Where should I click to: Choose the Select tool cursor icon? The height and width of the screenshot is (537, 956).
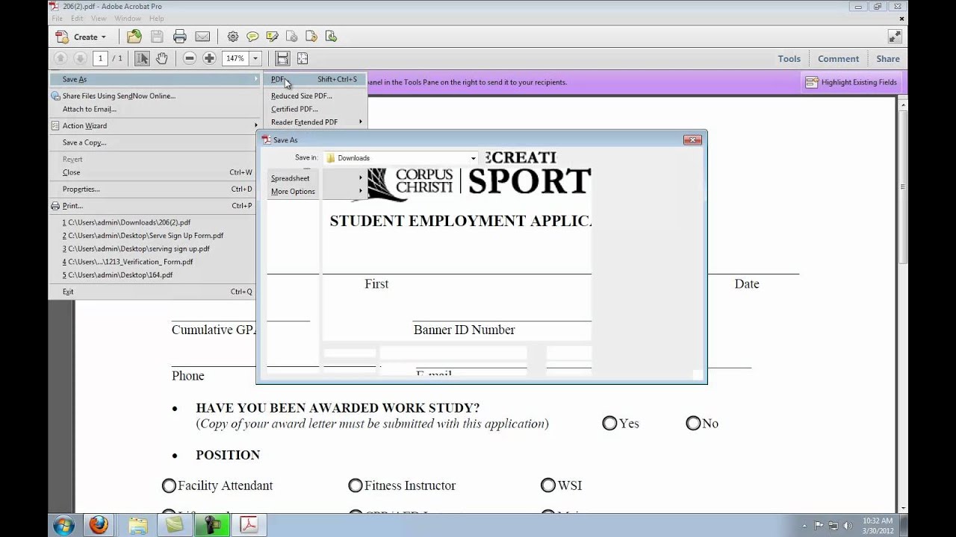[142, 58]
